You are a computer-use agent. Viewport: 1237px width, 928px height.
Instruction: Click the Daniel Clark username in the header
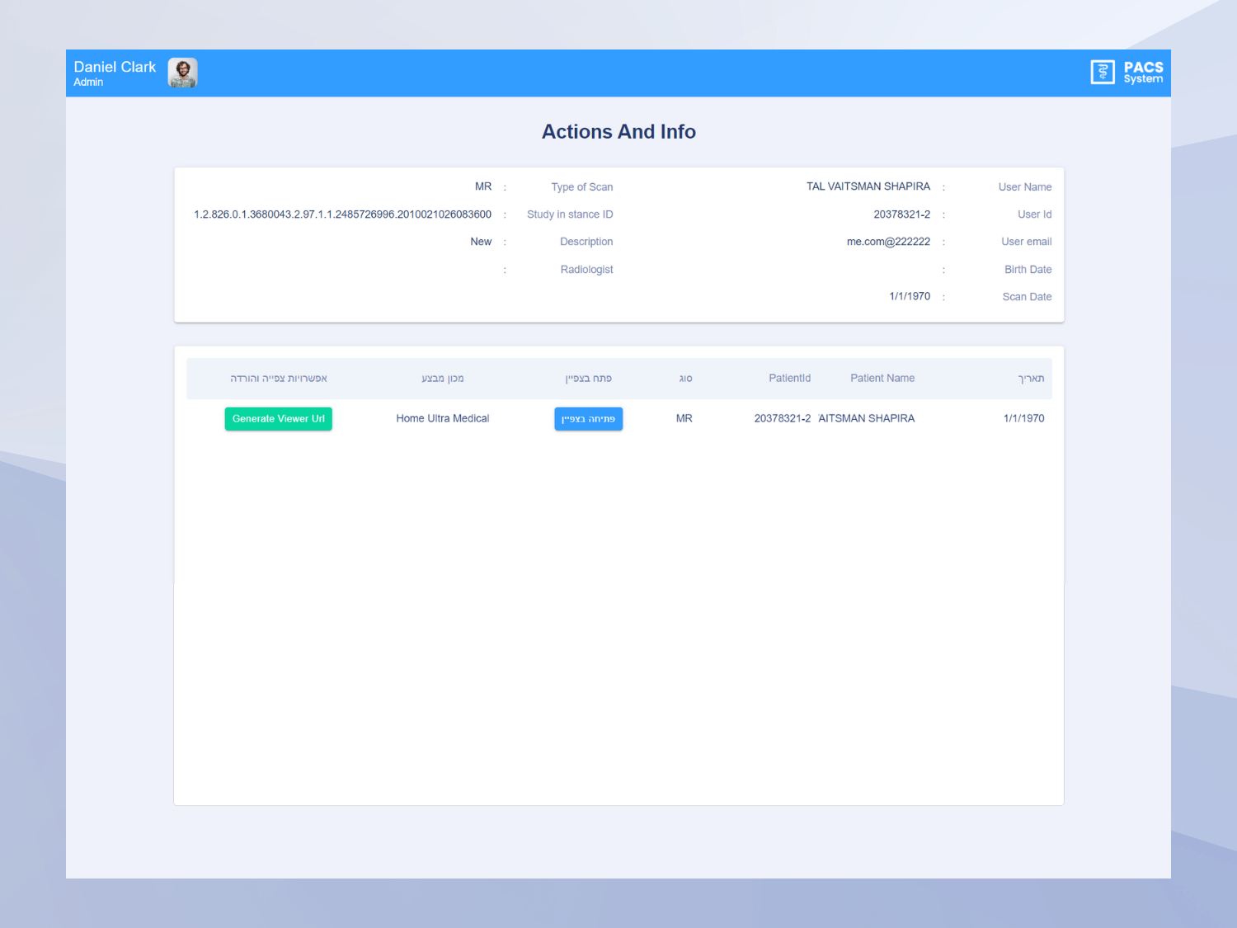(x=115, y=67)
